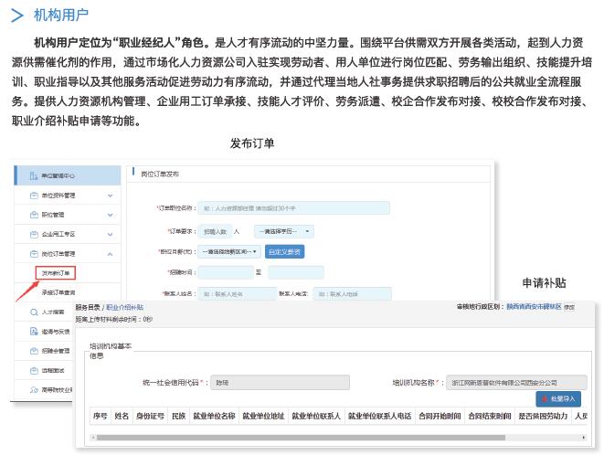Expand the 单位资料管理 chevron
The image size is (604, 455).
coord(110,196)
